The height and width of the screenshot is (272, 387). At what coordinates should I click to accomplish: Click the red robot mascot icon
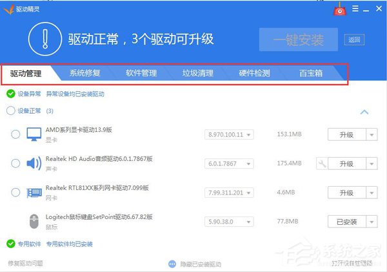(340, 10)
